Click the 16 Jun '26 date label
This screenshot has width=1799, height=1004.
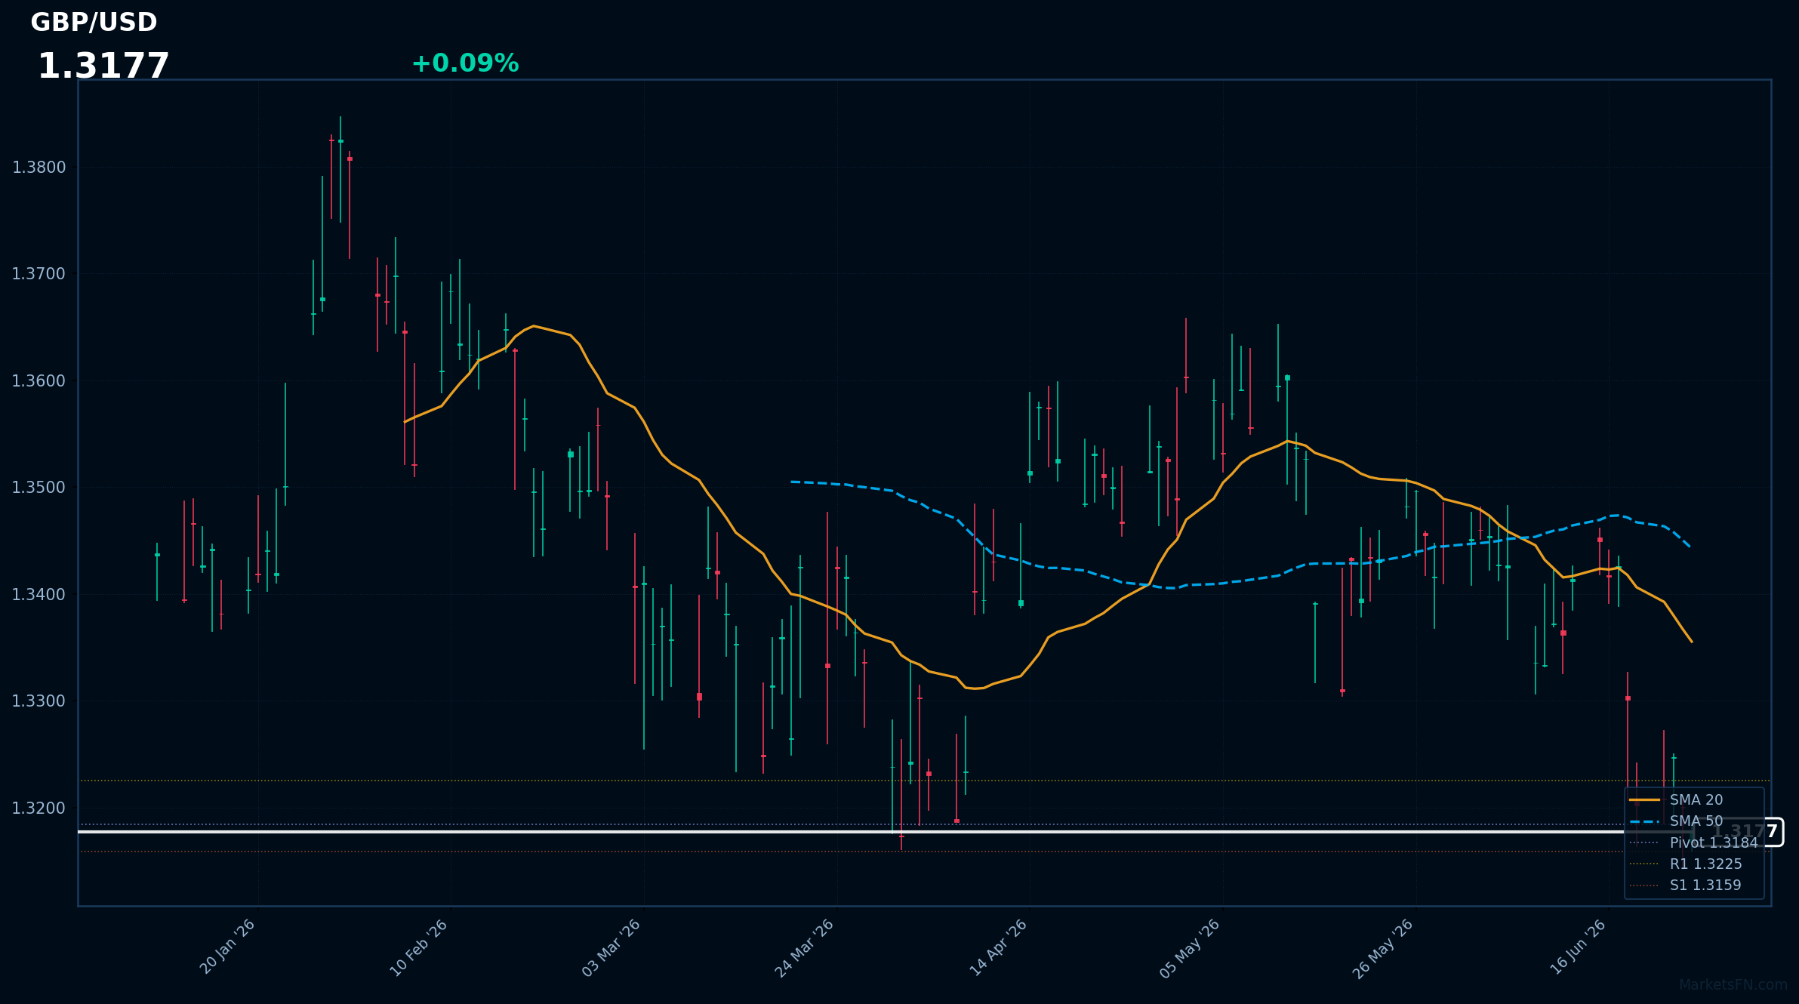point(1578,947)
